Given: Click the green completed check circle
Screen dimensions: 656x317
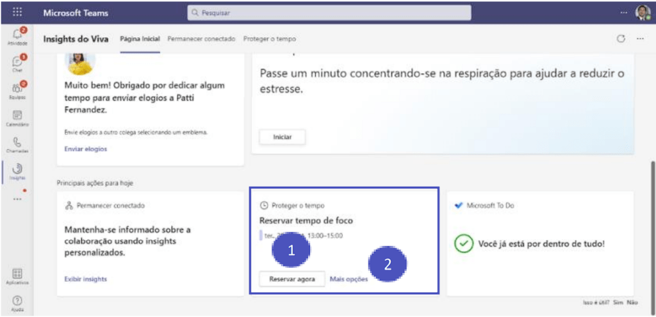Looking at the screenshot, I should pyautogui.click(x=464, y=244).
